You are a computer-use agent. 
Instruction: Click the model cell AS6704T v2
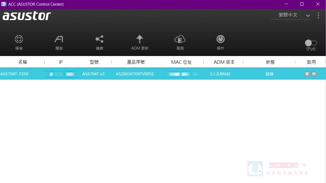[93, 74]
